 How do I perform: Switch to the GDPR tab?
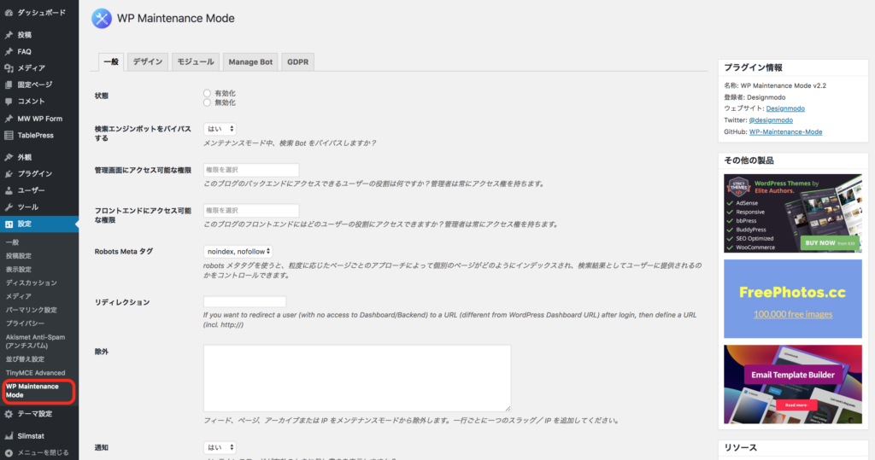click(x=298, y=61)
